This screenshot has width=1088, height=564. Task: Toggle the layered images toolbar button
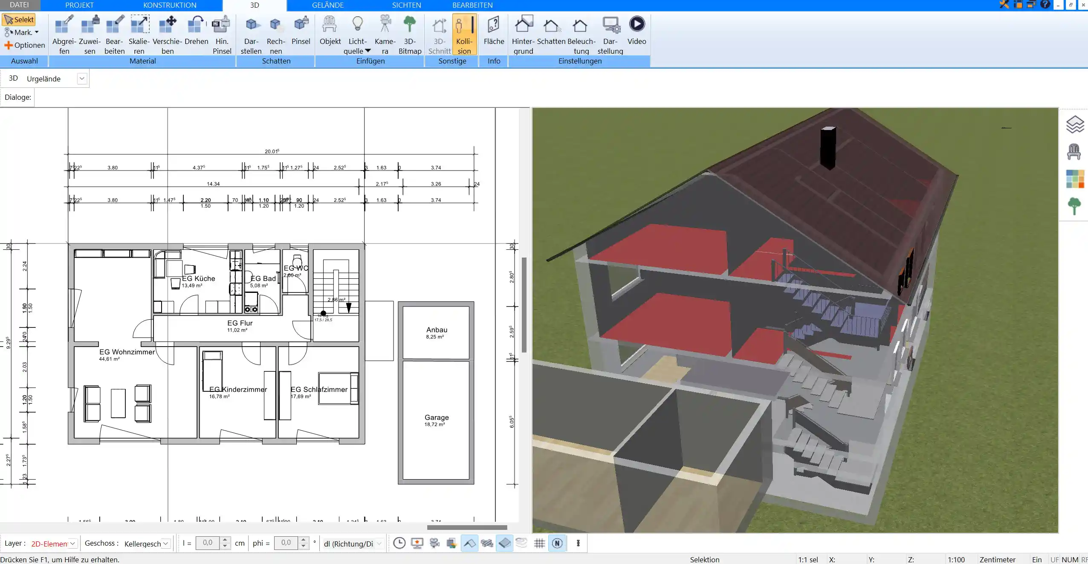coord(451,543)
